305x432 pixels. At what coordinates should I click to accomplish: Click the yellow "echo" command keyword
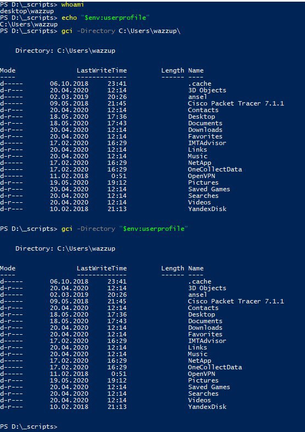coord(69,18)
